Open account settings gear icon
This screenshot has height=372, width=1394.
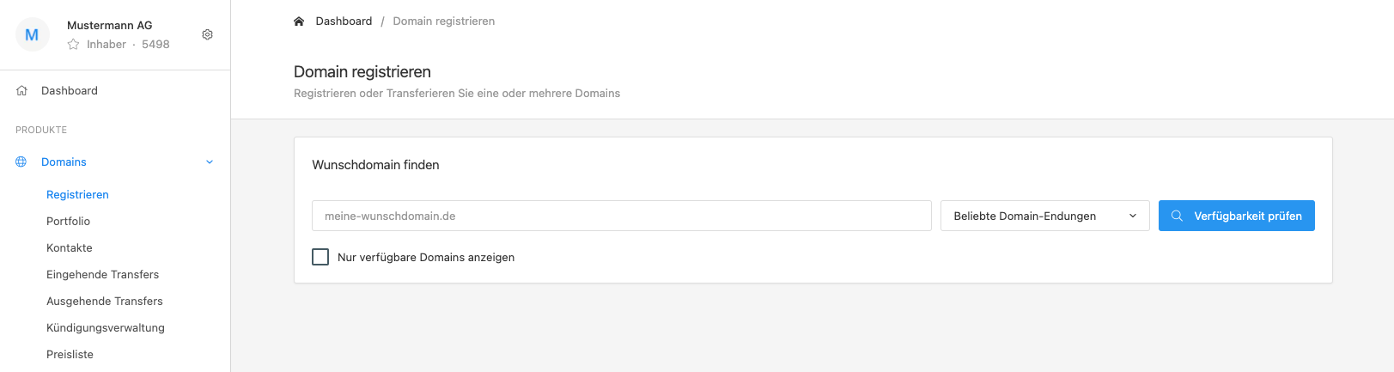[x=207, y=34]
